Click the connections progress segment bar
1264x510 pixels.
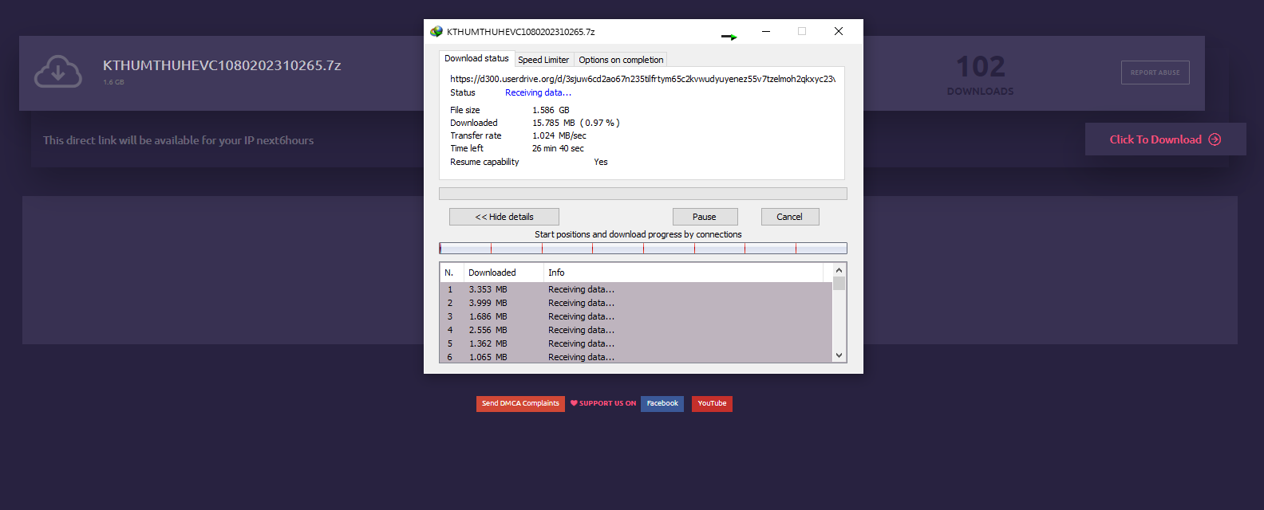pyautogui.click(x=643, y=249)
